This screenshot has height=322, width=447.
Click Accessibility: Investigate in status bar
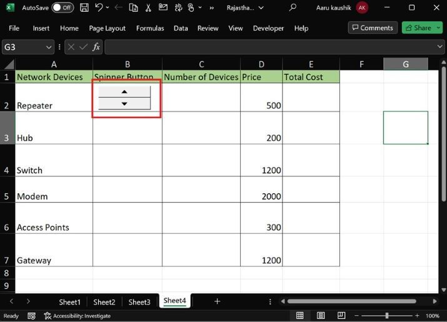(x=77, y=316)
